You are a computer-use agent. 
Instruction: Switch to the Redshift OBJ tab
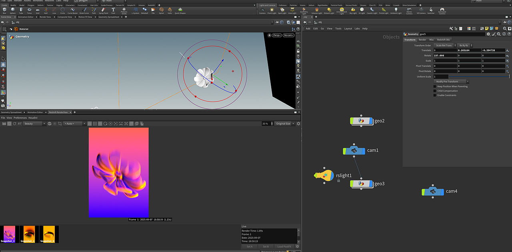tap(444, 40)
